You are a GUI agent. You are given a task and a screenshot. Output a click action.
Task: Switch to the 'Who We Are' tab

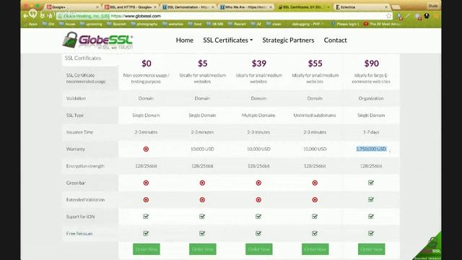(x=245, y=6)
